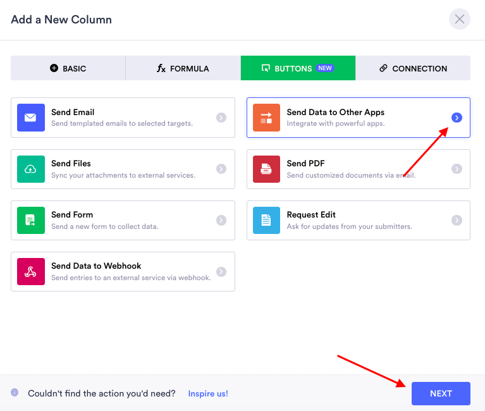Click the info icon beside the help question
Image resolution: width=485 pixels, height=411 pixels.
pos(15,393)
